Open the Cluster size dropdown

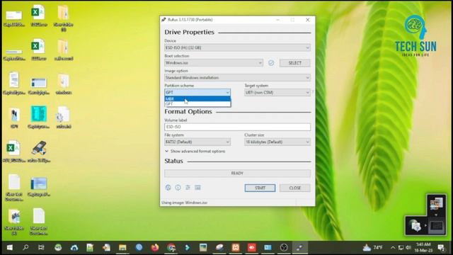(277, 142)
